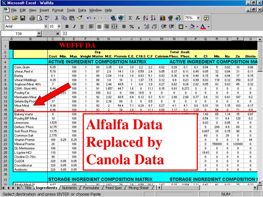The image size is (263, 197).
Task: Apply Currency Style dollar icon
Action: click(x=124, y=26)
